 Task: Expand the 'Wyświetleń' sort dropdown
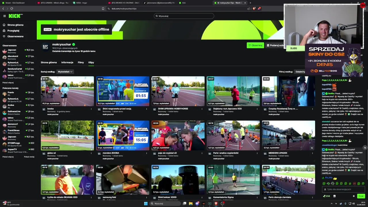[x=65, y=72]
